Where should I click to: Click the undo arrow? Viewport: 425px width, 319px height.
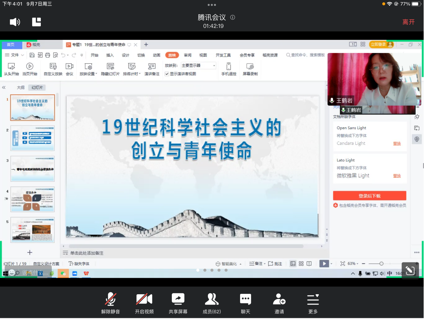[63, 55]
